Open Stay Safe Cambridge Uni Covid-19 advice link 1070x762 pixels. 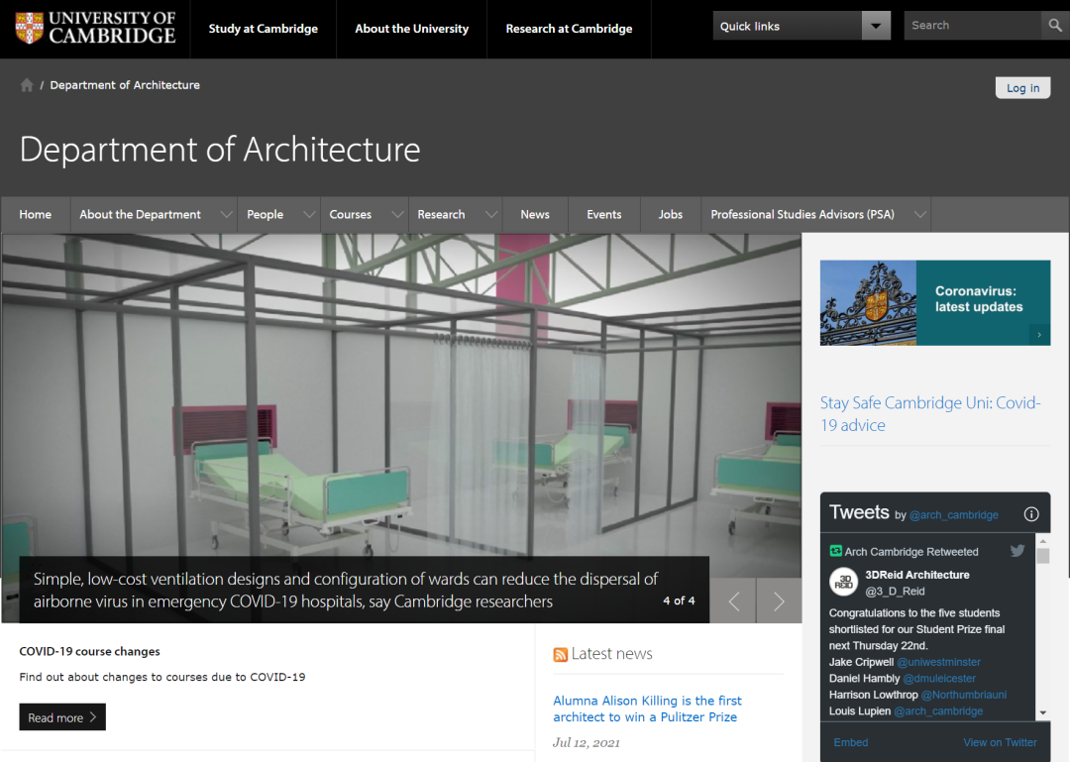[930, 414]
